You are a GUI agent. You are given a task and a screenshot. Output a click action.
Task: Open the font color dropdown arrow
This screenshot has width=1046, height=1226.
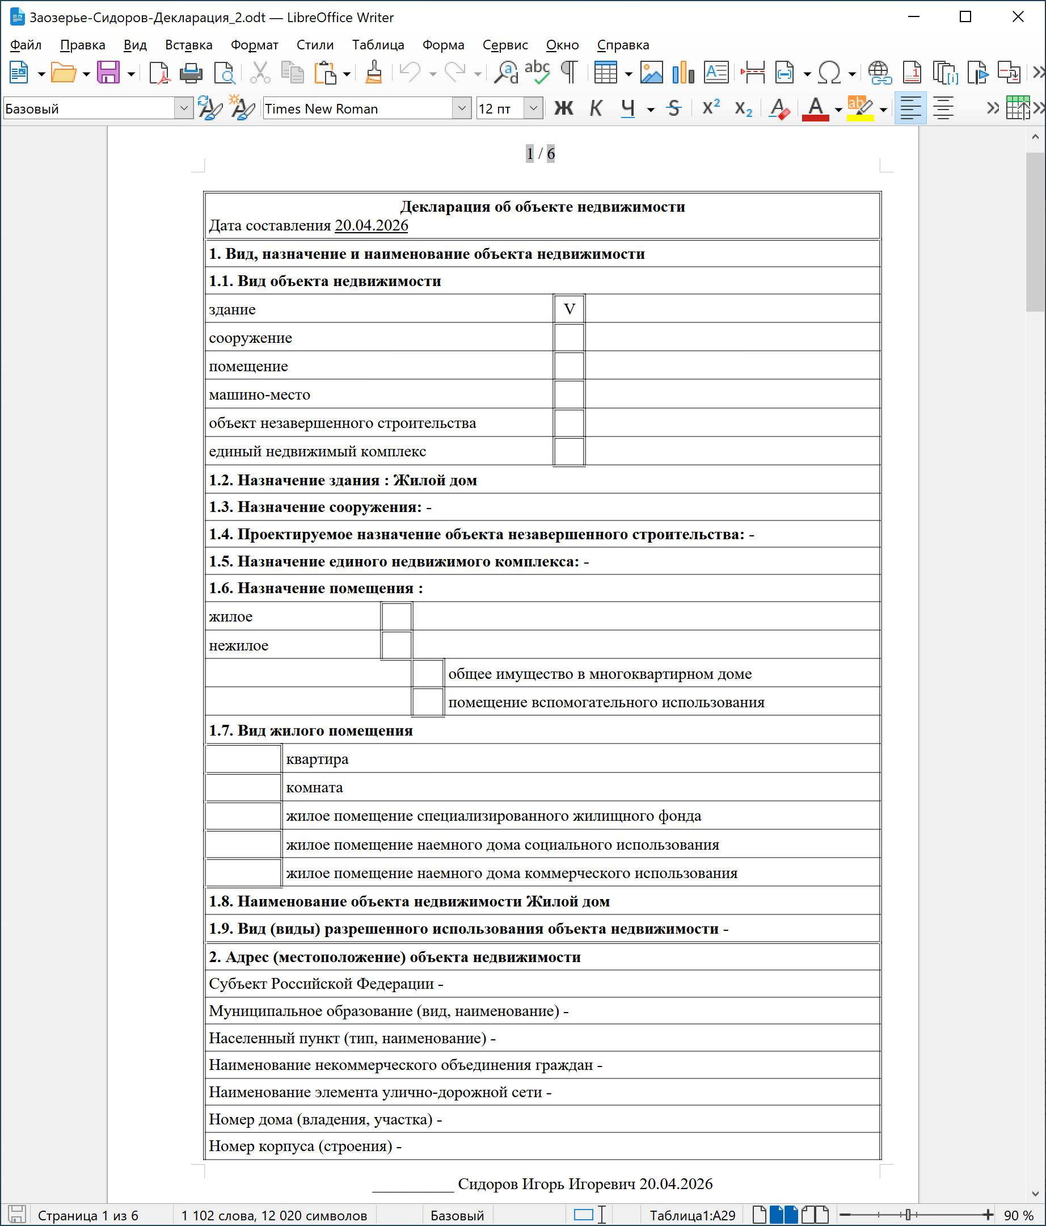click(838, 110)
